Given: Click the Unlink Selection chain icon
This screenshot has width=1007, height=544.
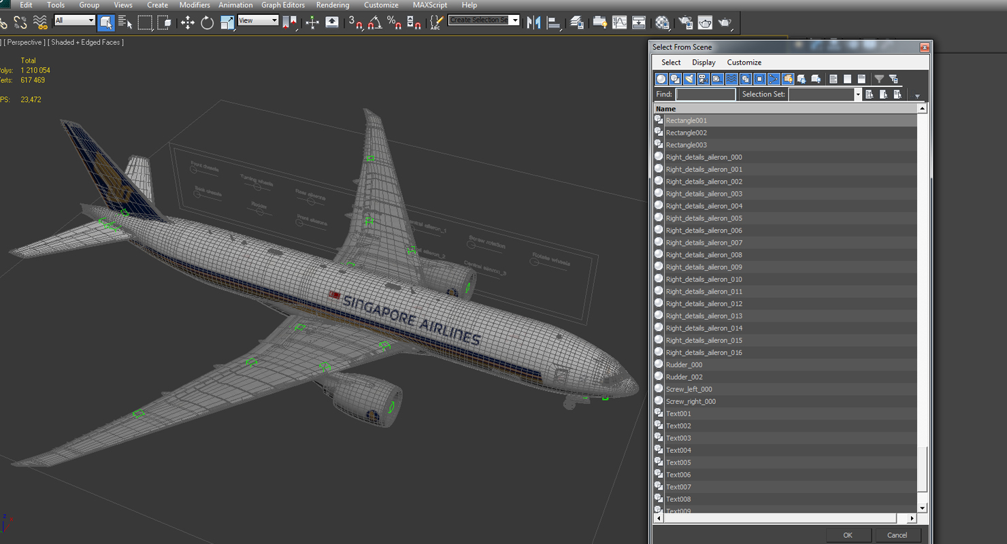Looking at the screenshot, I should (x=20, y=22).
